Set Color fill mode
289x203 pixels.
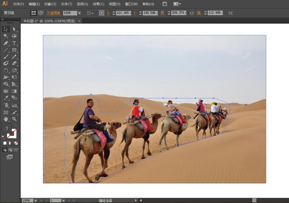(5, 143)
